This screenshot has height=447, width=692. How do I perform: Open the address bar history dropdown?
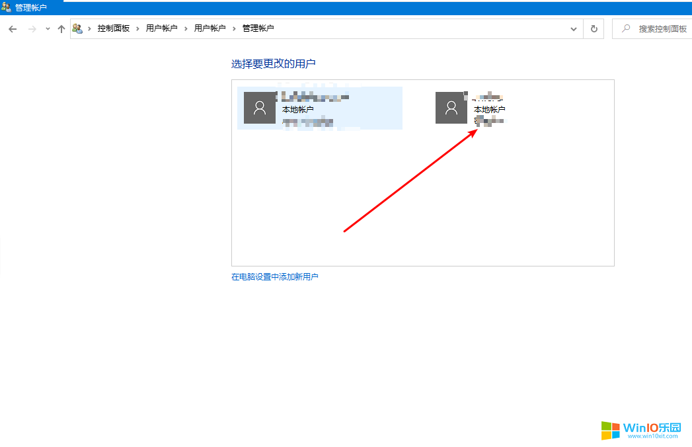point(573,29)
